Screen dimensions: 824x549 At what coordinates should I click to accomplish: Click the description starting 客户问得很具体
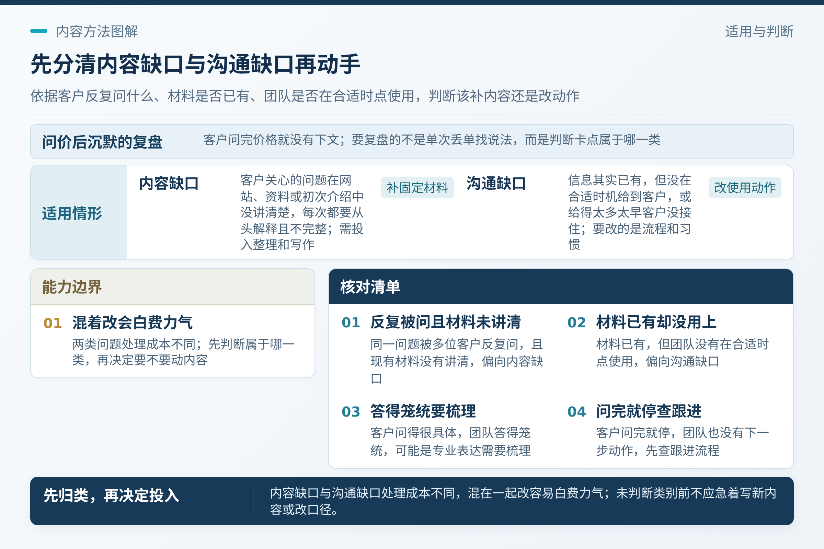coord(450,442)
